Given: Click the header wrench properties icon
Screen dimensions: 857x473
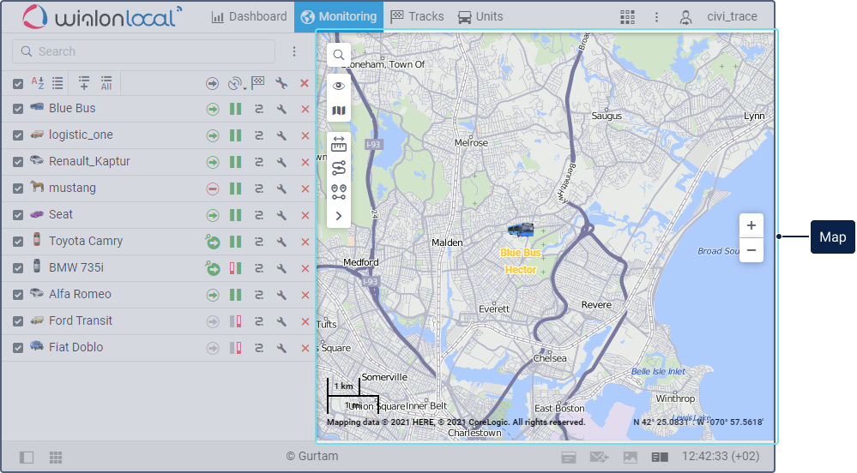Looking at the screenshot, I should pos(281,83).
